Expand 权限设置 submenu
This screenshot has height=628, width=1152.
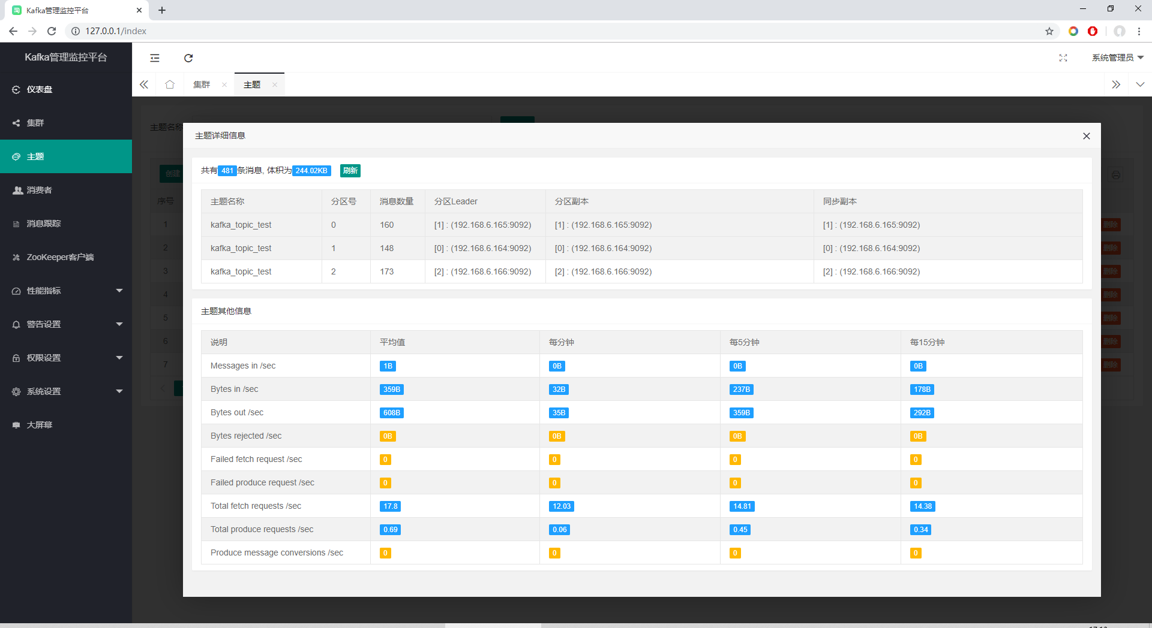66,358
